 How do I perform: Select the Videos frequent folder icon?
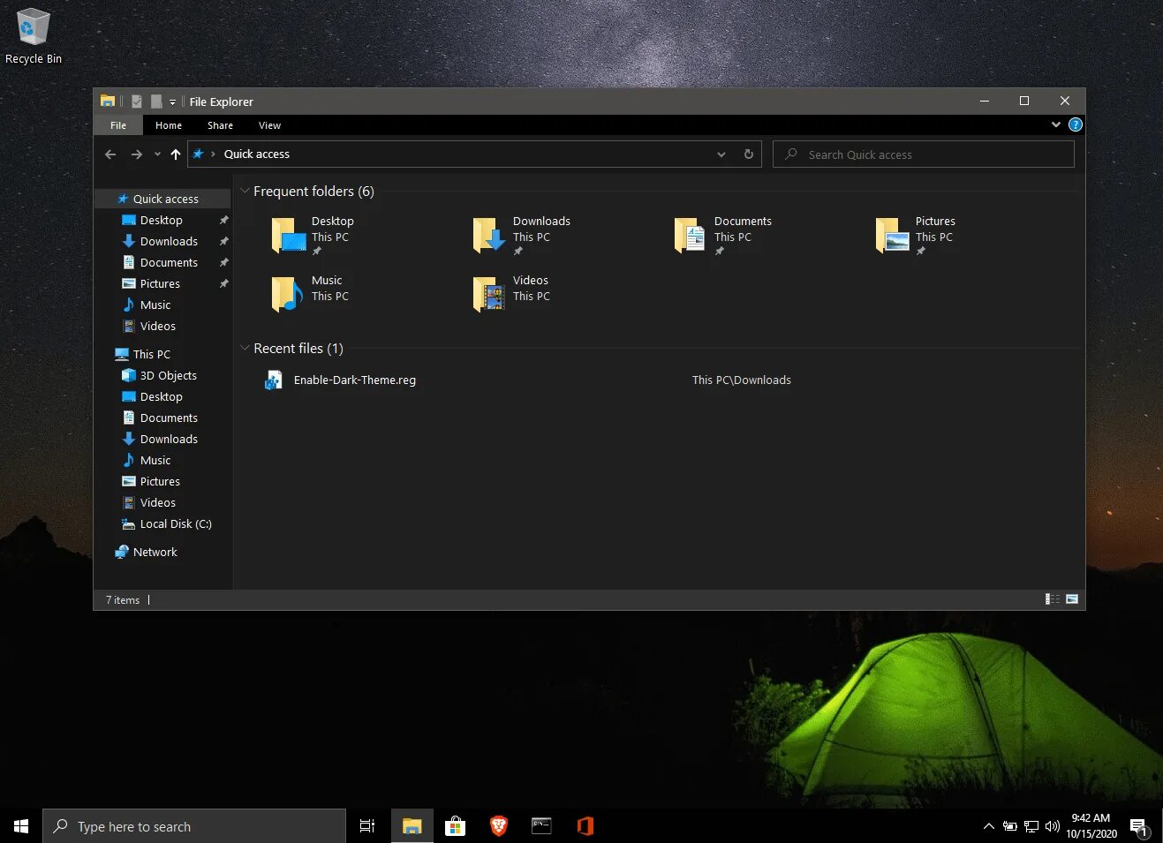[489, 294]
